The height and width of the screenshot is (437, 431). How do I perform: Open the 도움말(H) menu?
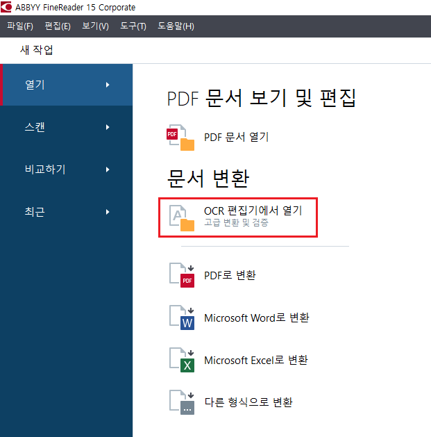pyautogui.click(x=176, y=26)
